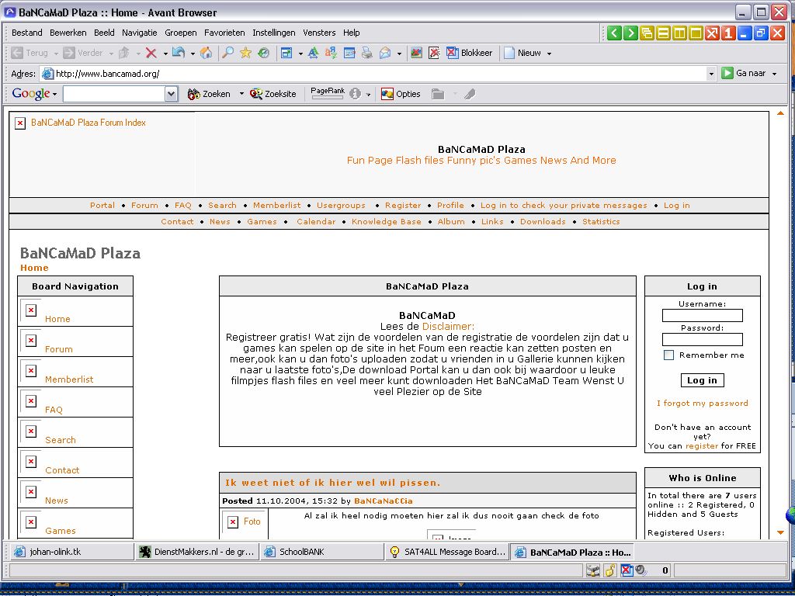The image size is (795, 596).
Task: Click the red Stop loading X icon
Action: [x=151, y=53]
